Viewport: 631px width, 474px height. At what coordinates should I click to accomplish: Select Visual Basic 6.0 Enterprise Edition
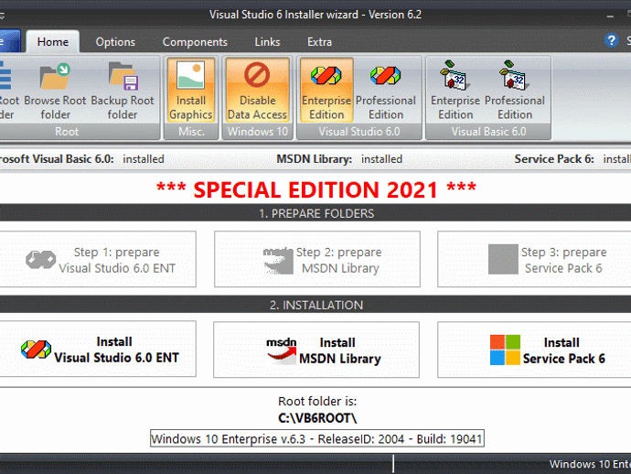455,91
